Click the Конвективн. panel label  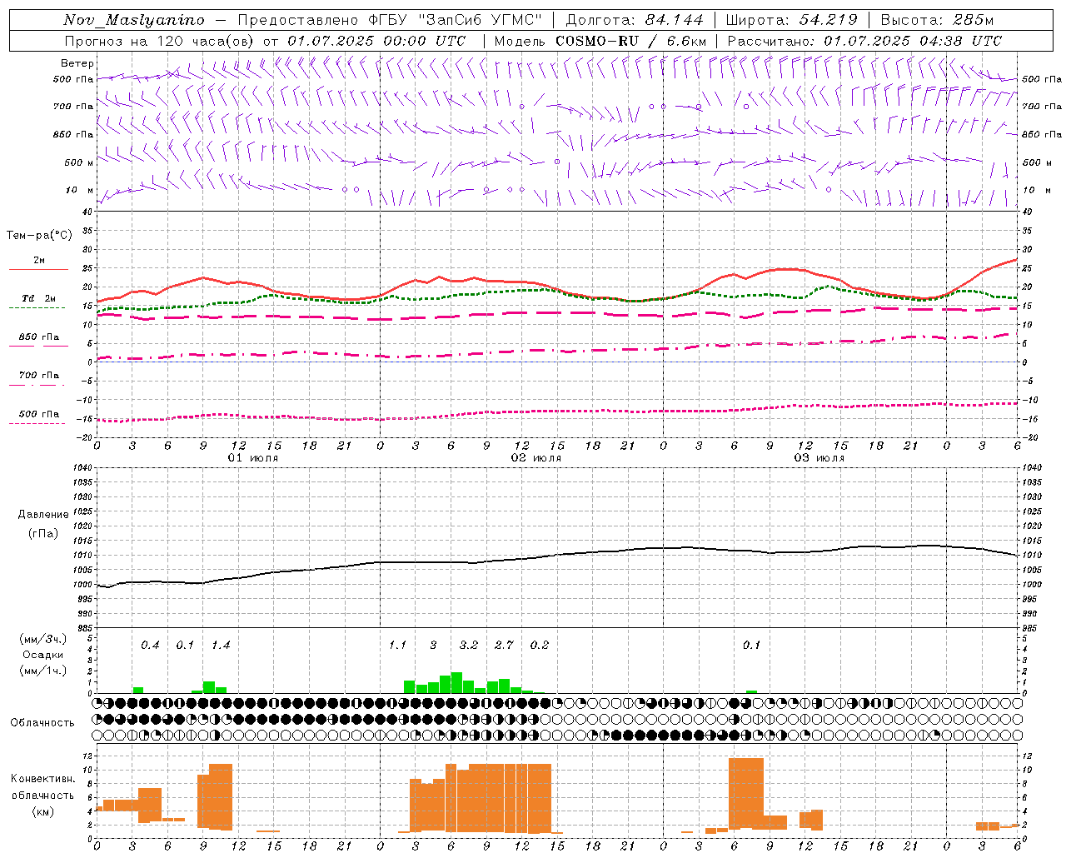point(43,779)
